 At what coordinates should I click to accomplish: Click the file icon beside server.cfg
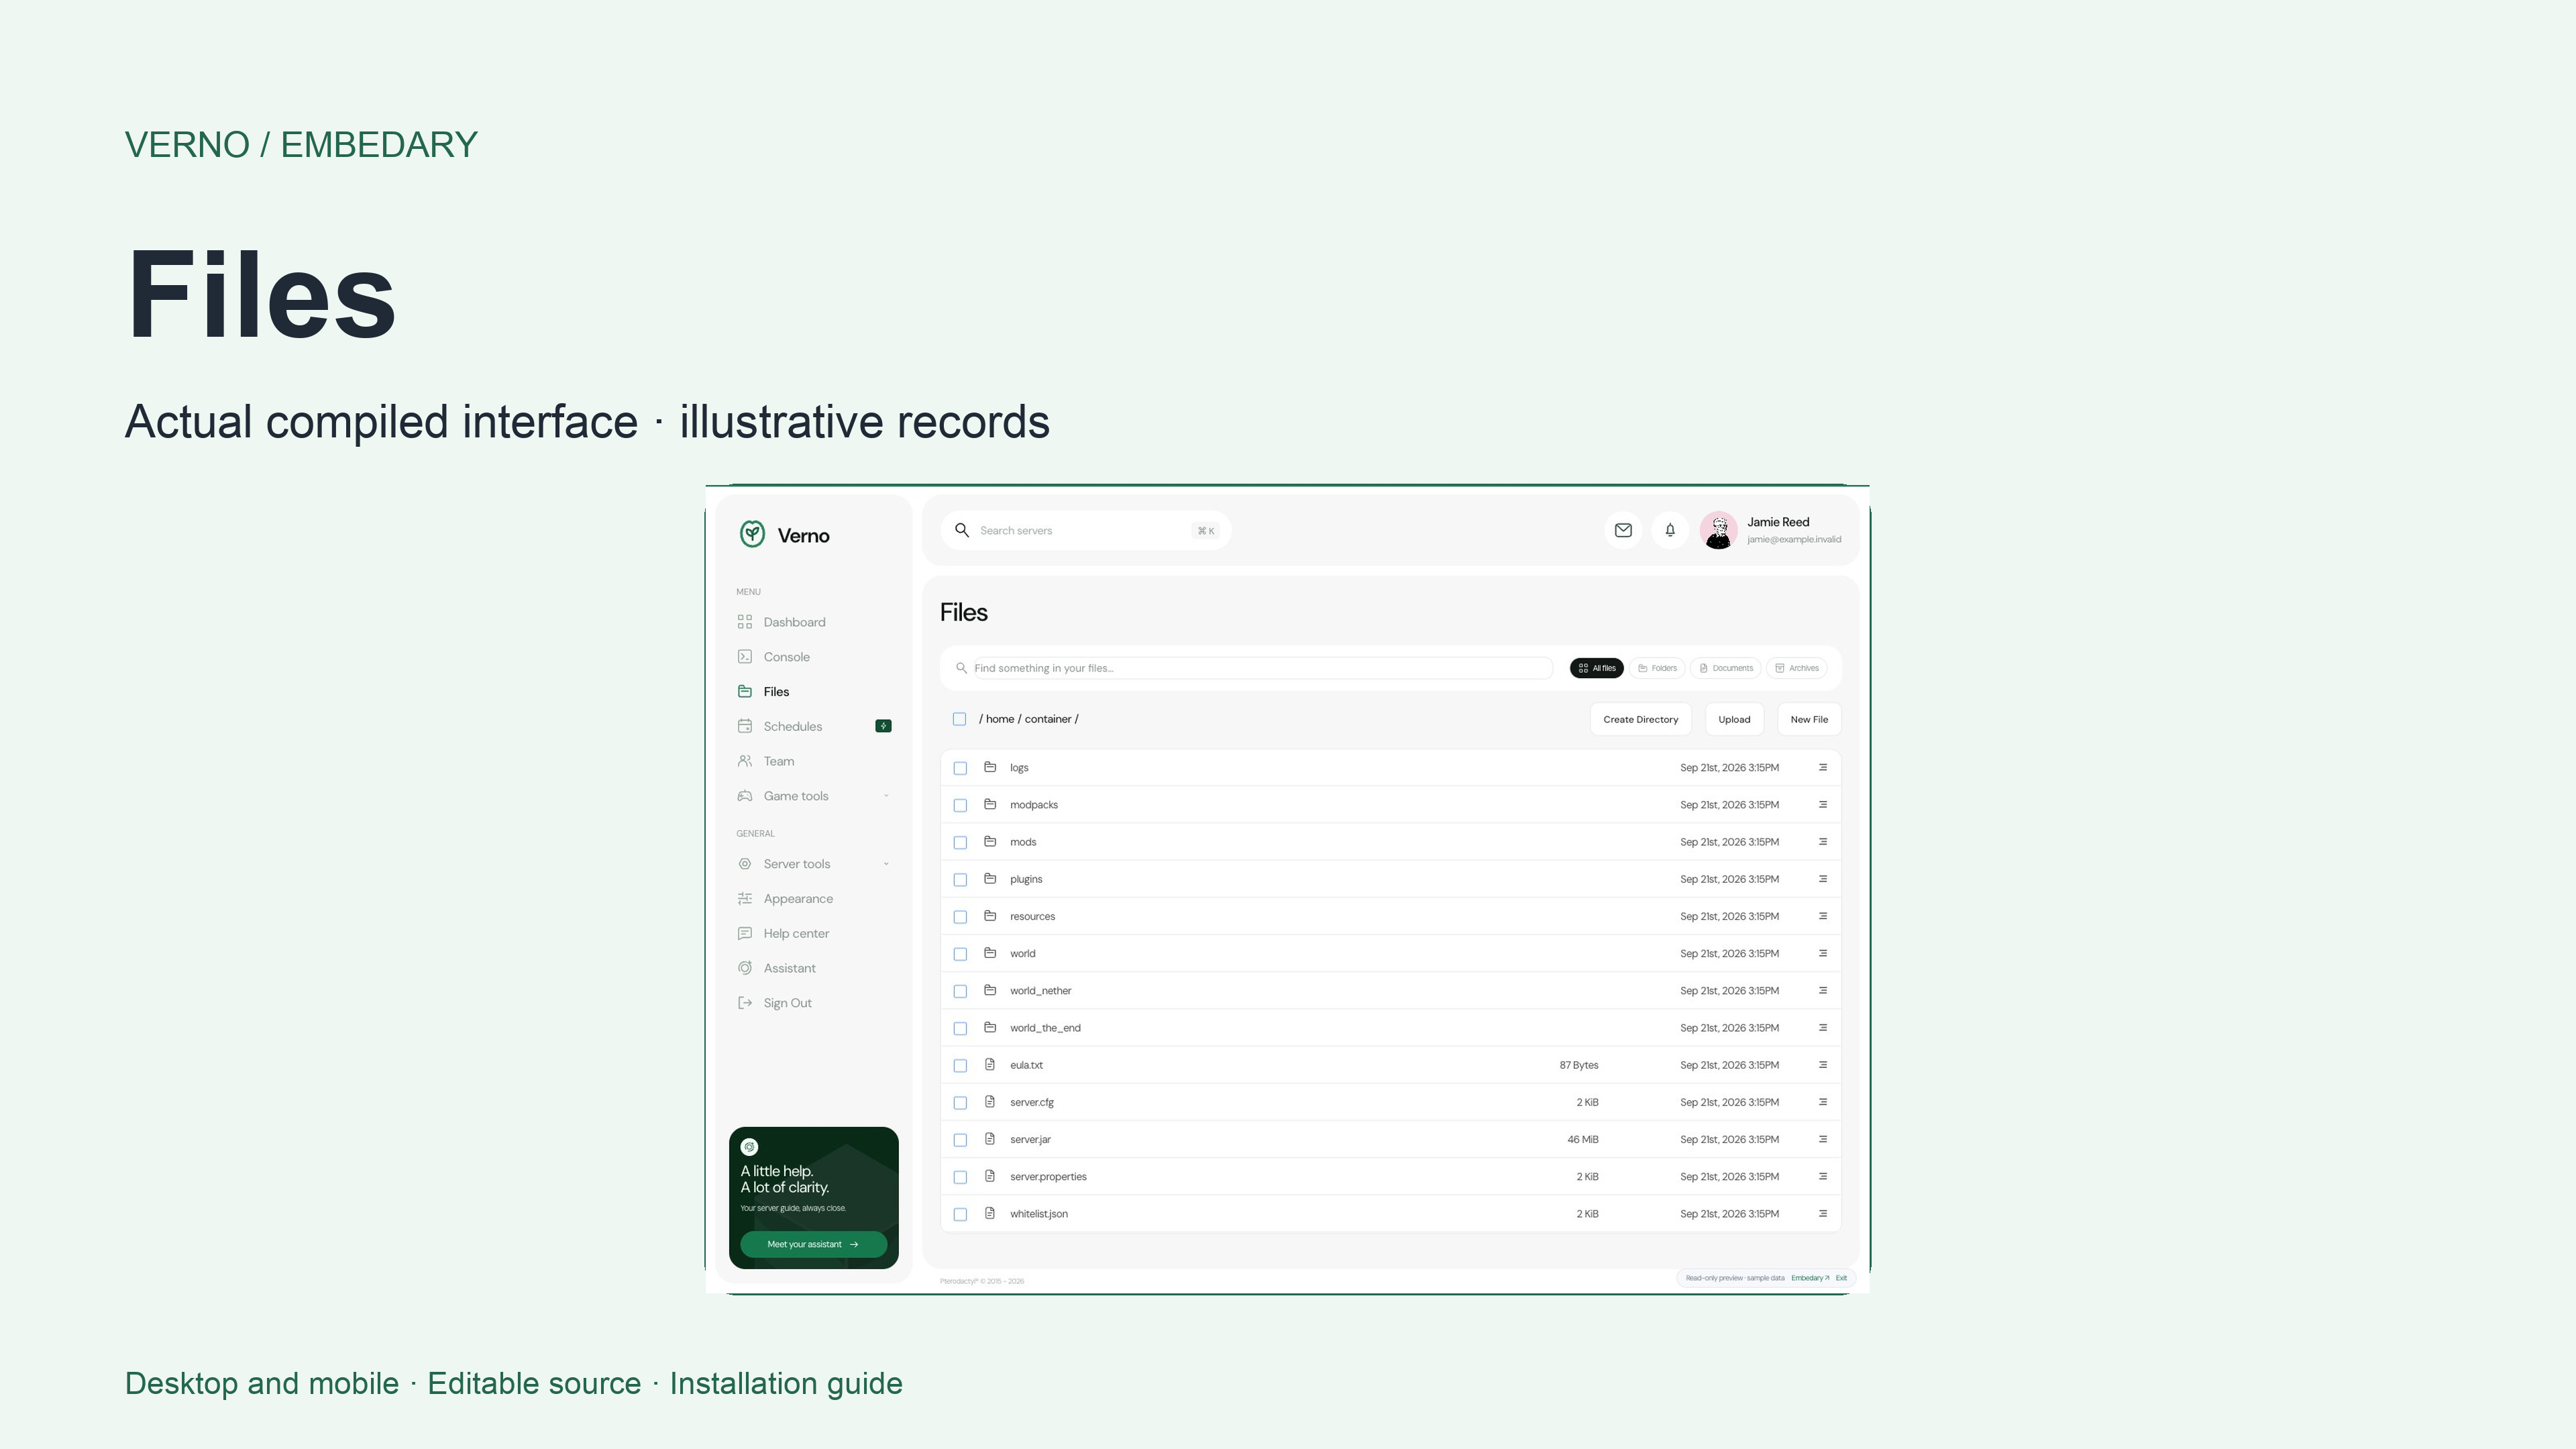990,1102
